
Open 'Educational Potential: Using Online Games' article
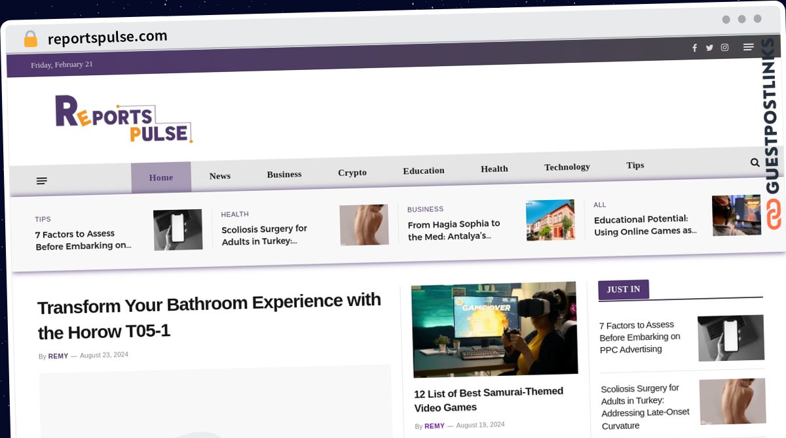click(645, 225)
